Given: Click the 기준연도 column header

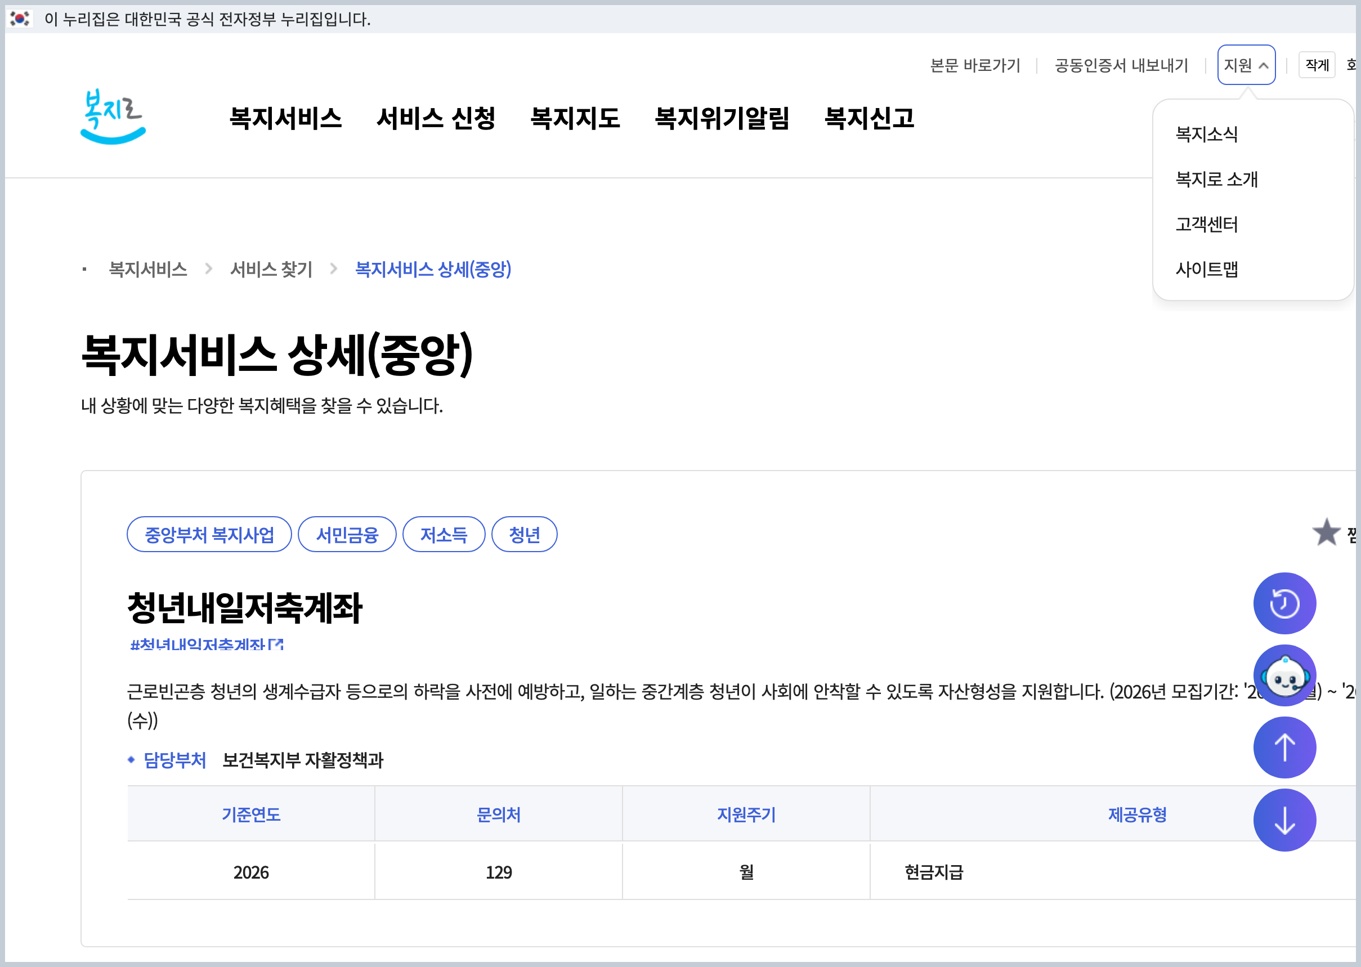Looking at the screenshot, I should (250, 814).
